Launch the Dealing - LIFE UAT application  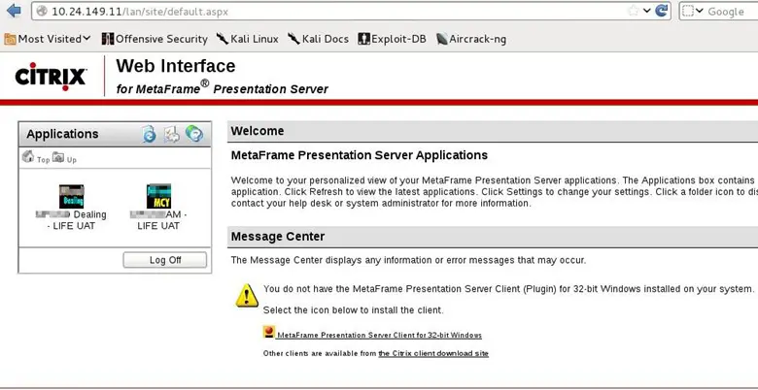(72, 196)
